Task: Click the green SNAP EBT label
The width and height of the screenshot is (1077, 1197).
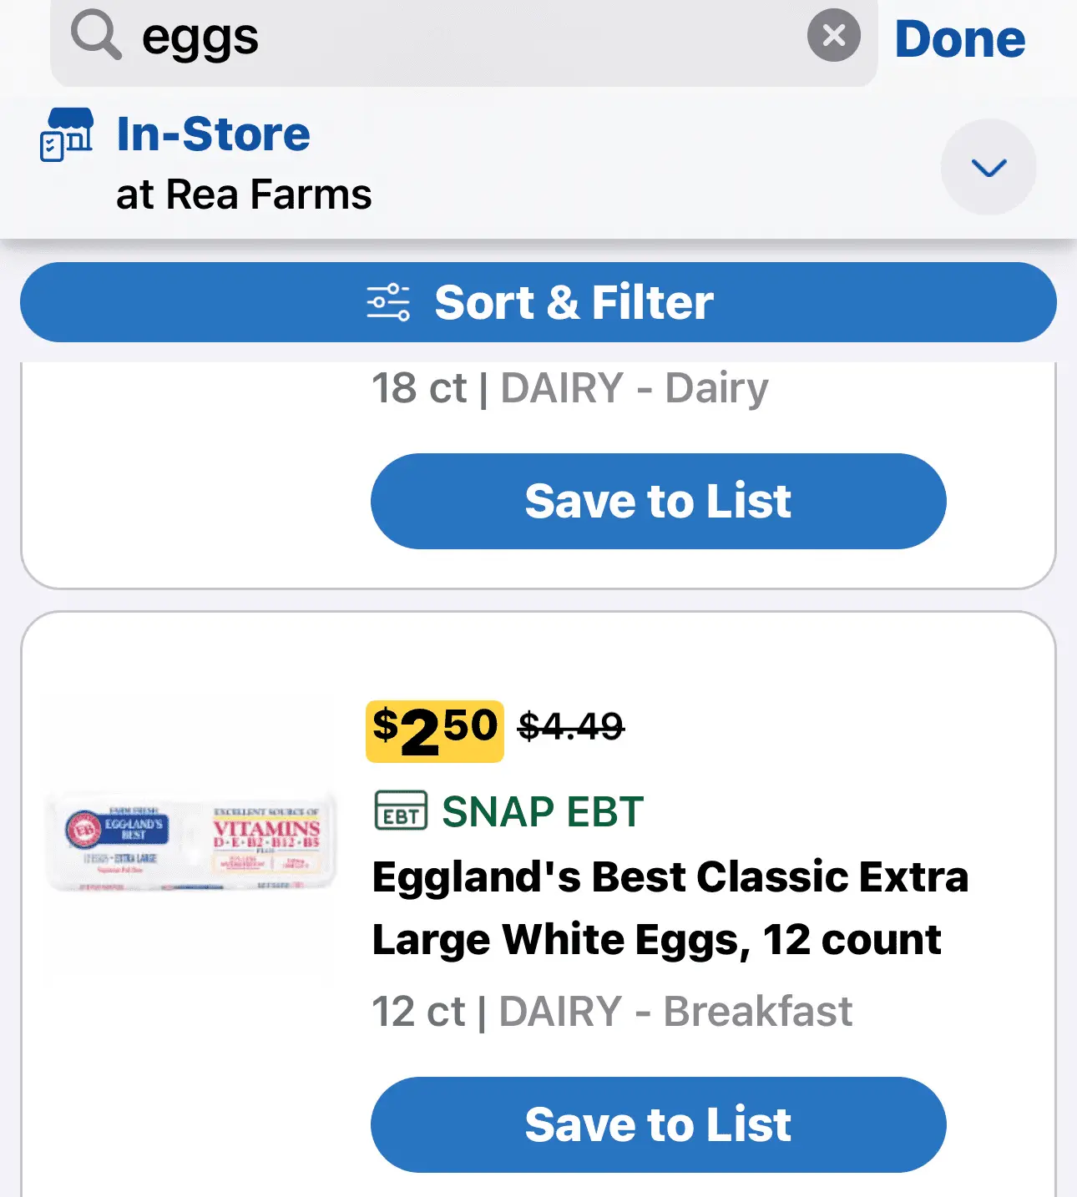Action: pos(543,811)
